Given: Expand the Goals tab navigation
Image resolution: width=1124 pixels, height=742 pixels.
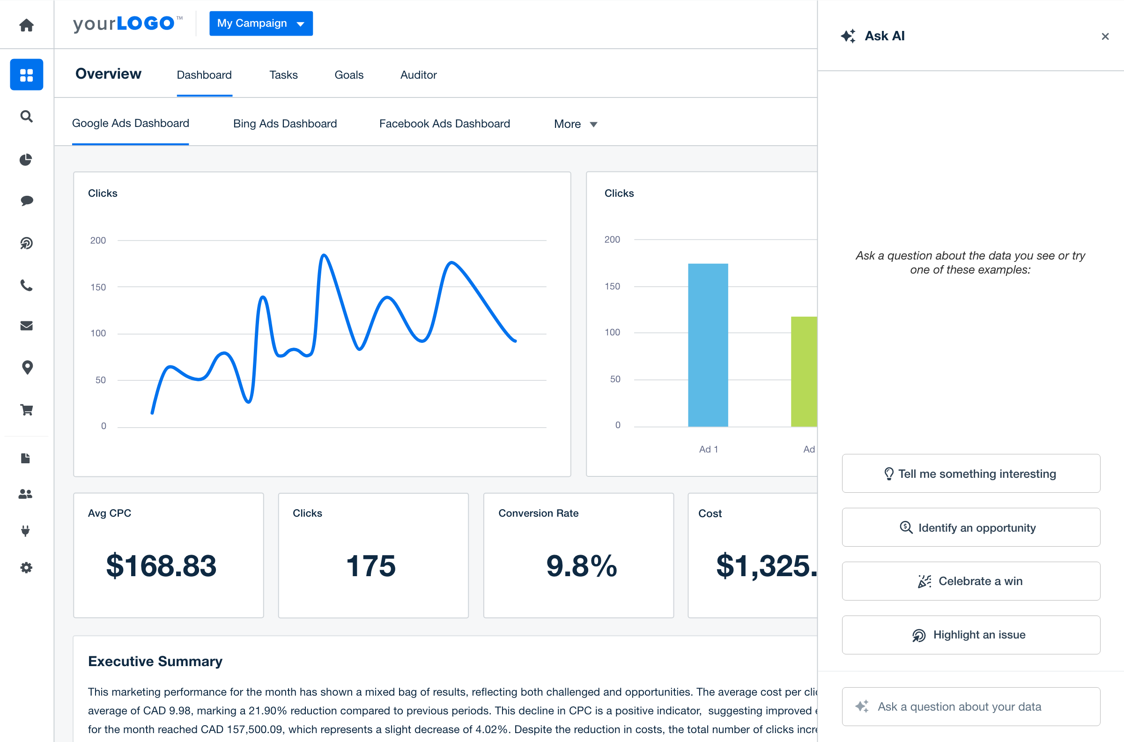Looking at the screenshot, I should pyautogui.click(x=348, y=74).
